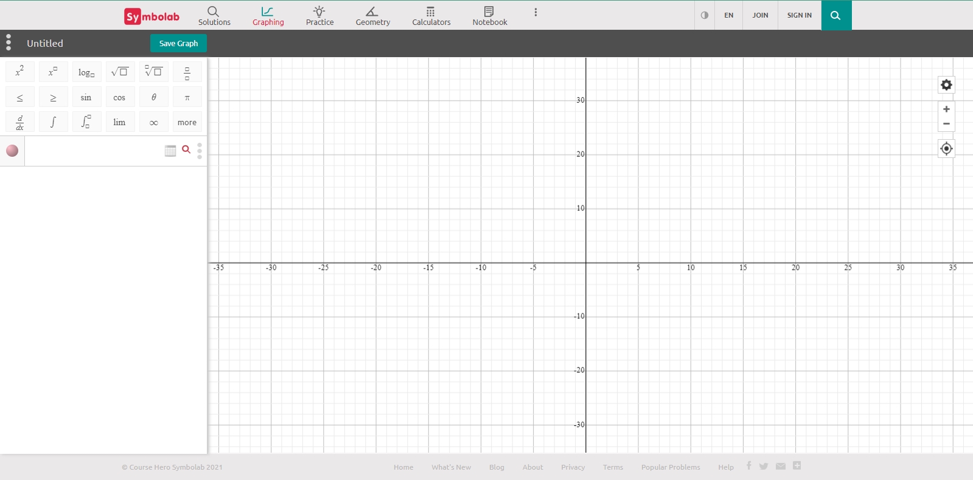973x480 pixels.
Task: Click the Save Graph button
Action: [x=178, y=43]
